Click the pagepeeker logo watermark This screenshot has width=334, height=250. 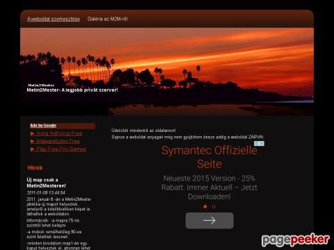(296, 240)
